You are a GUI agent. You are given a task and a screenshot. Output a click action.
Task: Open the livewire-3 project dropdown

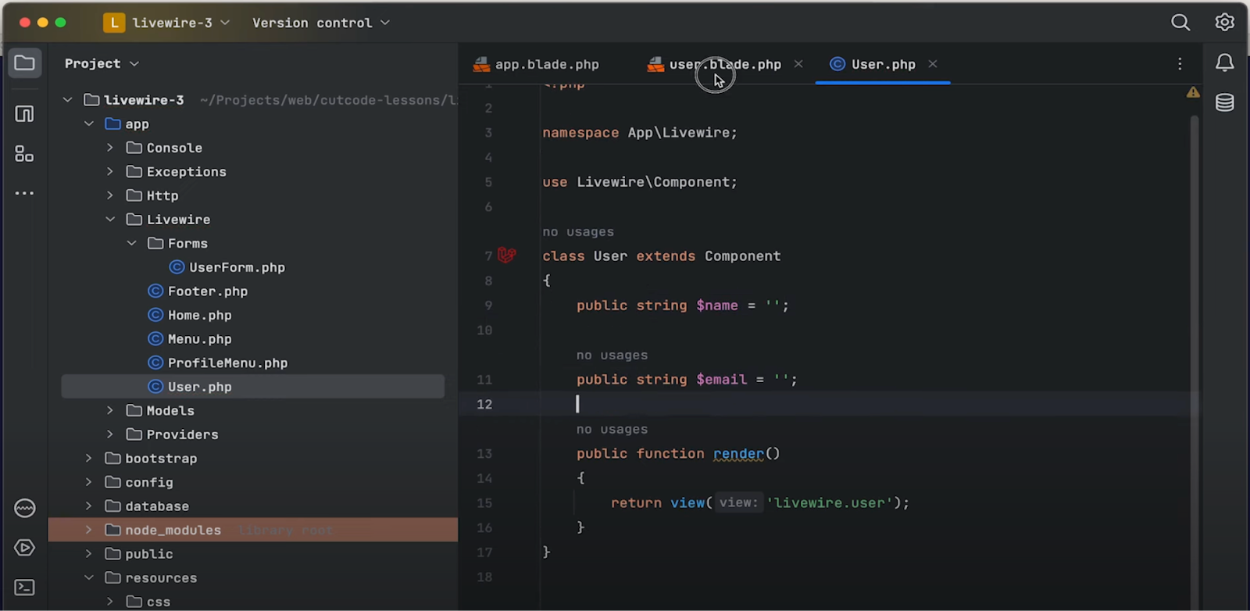pos(181,23)
